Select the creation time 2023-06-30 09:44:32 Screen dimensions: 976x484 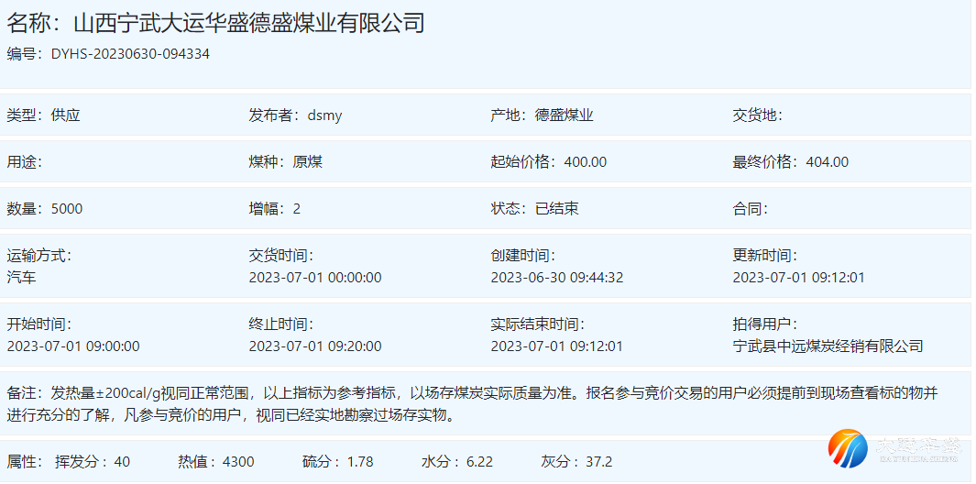click(556, 277)
